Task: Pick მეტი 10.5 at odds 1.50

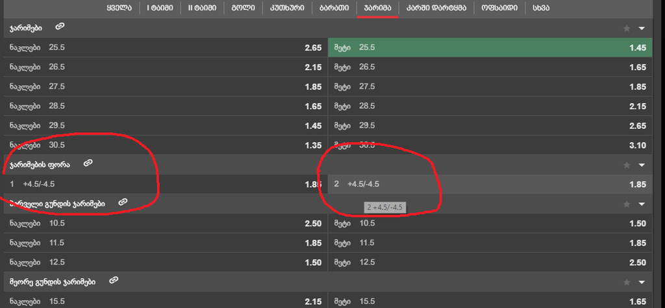Action: click(490, 223)
